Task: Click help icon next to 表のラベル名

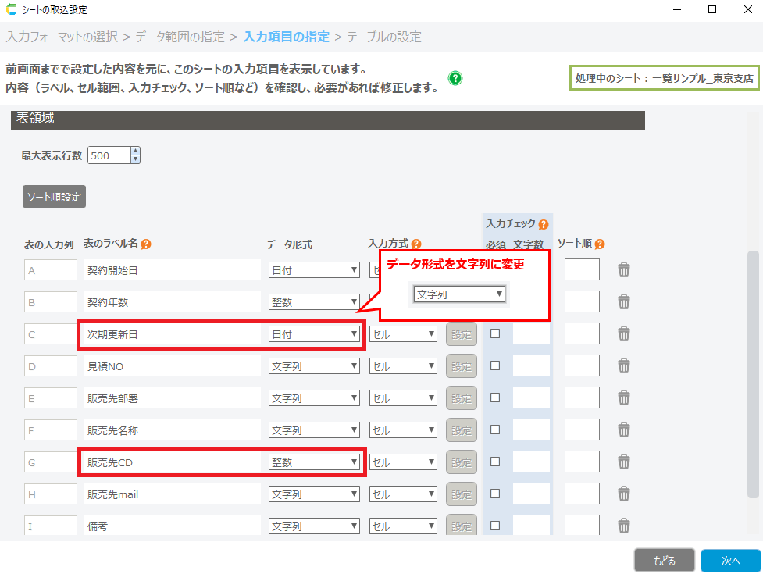Action: (x=146, y=244)
